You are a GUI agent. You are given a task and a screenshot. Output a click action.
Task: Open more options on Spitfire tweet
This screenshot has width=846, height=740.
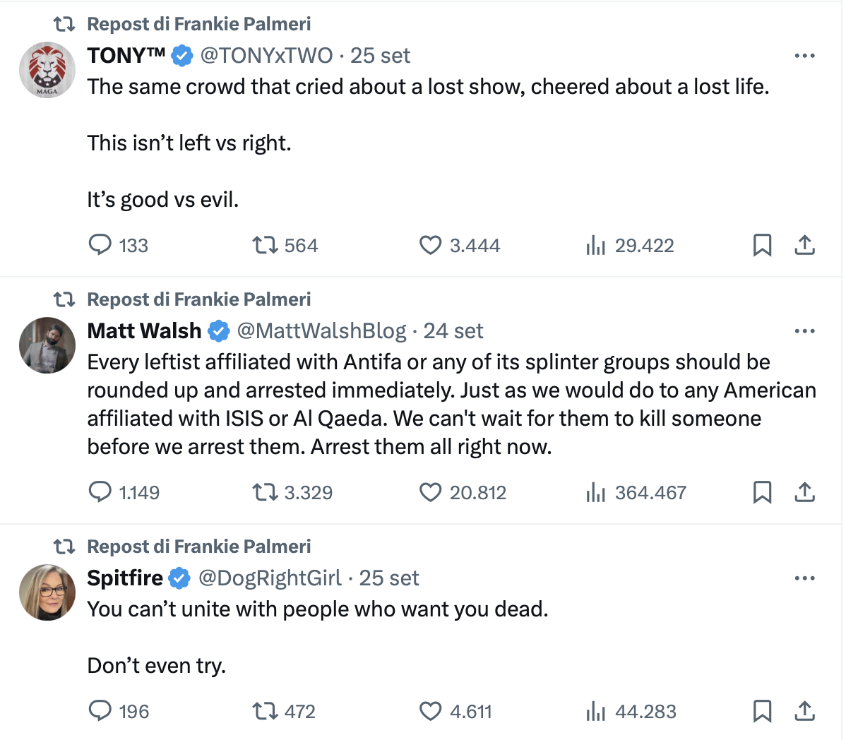click(x=804, y=578)
